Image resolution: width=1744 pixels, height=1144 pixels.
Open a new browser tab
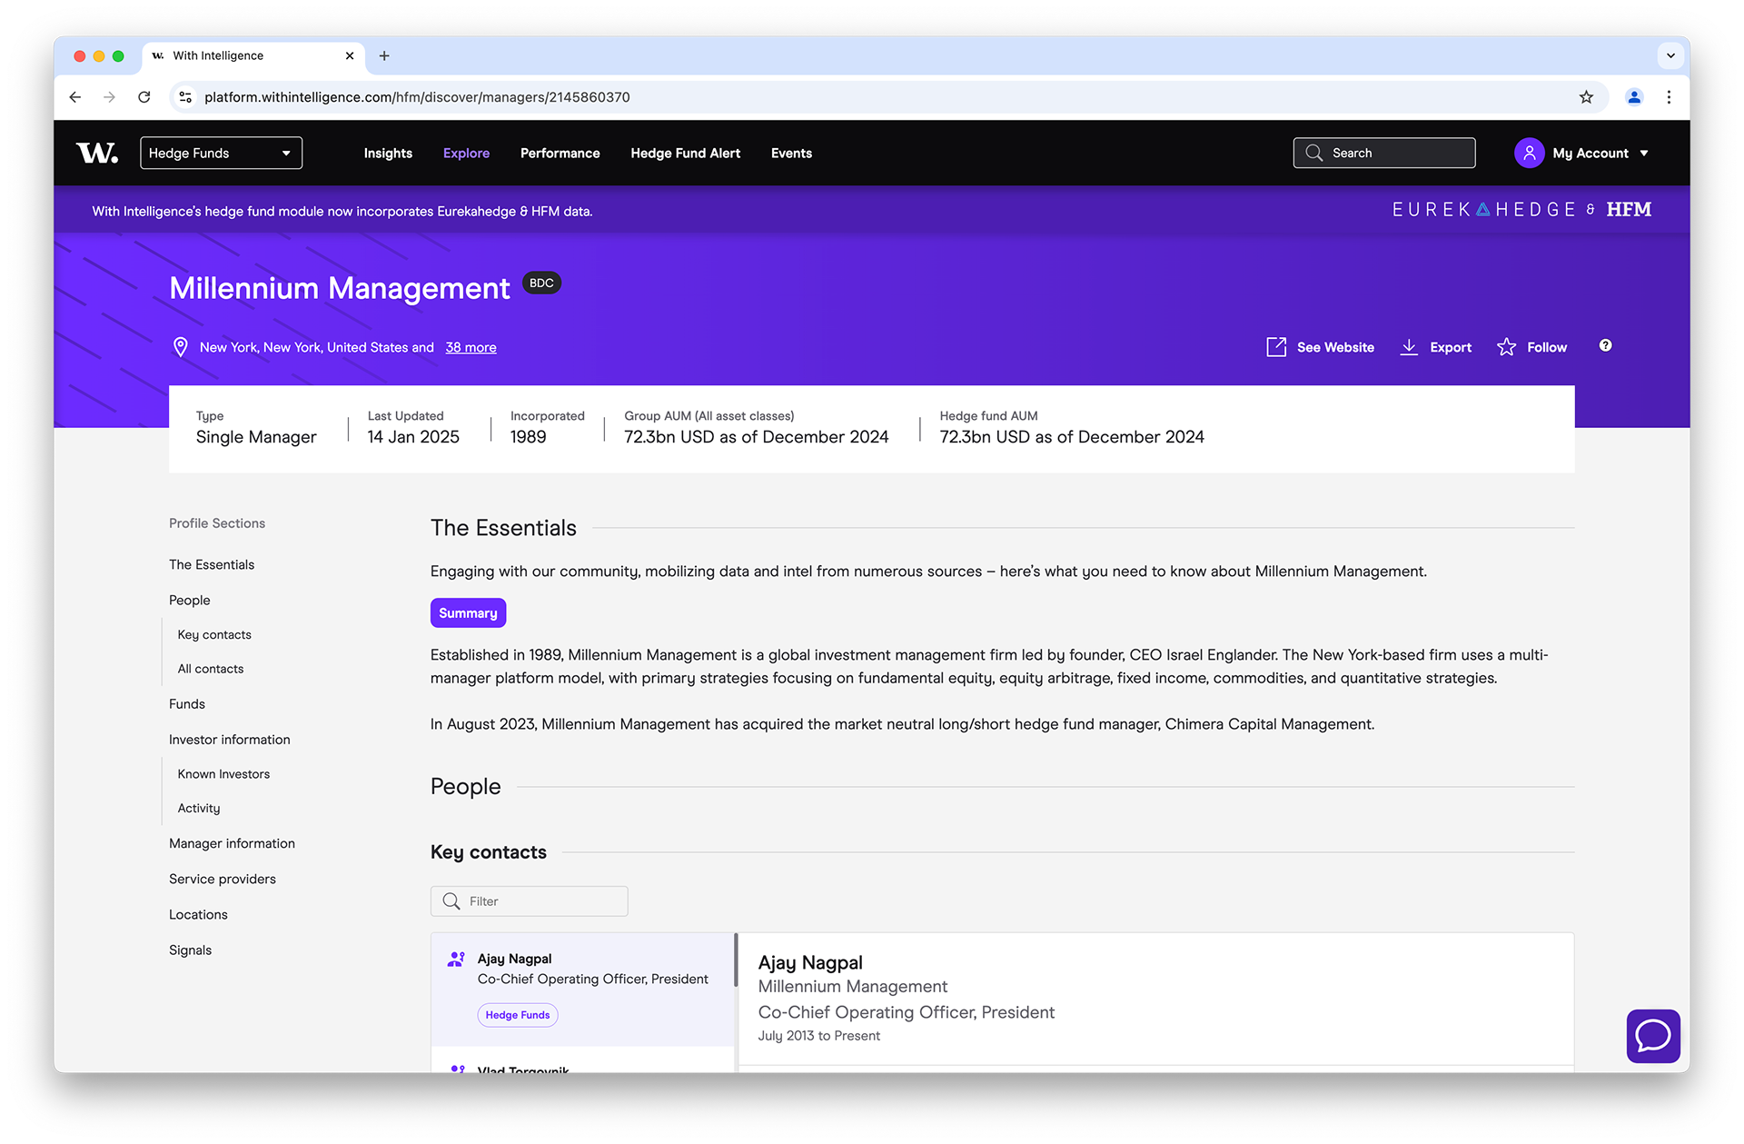pyautogui.click(x=384, y=55)
